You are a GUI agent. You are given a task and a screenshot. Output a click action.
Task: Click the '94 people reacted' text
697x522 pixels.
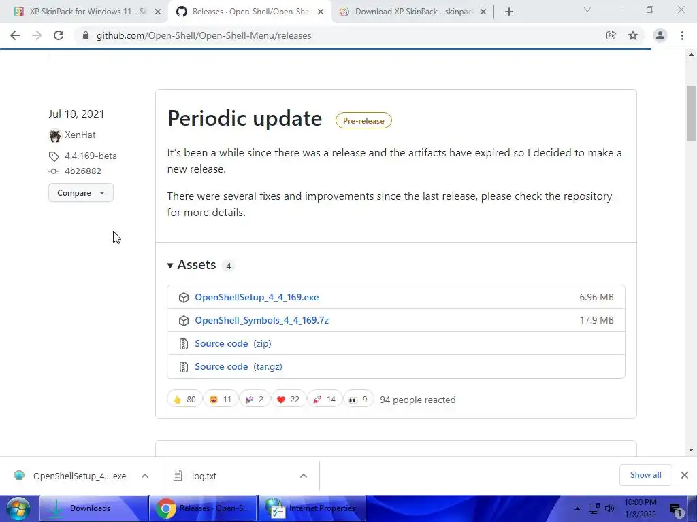418,400
